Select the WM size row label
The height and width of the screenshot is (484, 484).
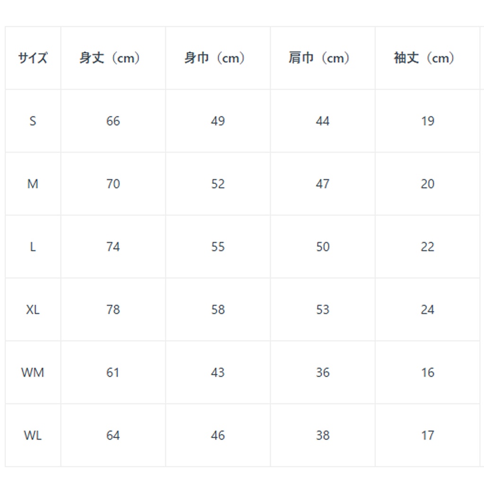(33, 372)
